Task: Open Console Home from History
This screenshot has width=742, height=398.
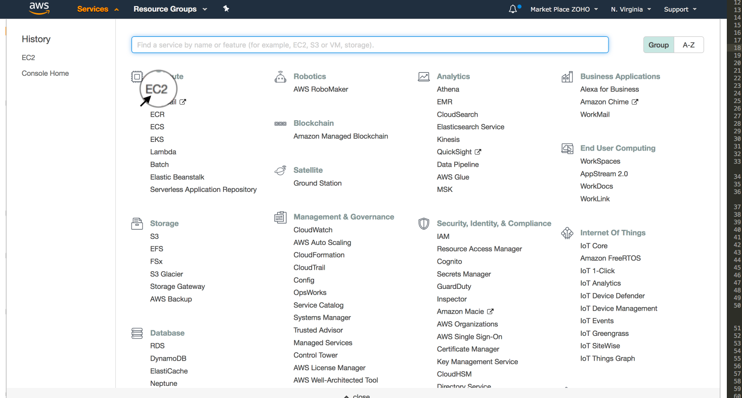Action: coord(45,73)
